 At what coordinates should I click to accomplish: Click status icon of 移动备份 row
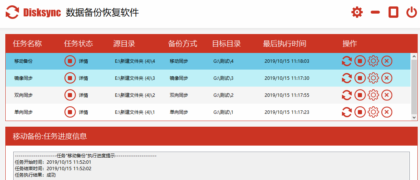70,61
